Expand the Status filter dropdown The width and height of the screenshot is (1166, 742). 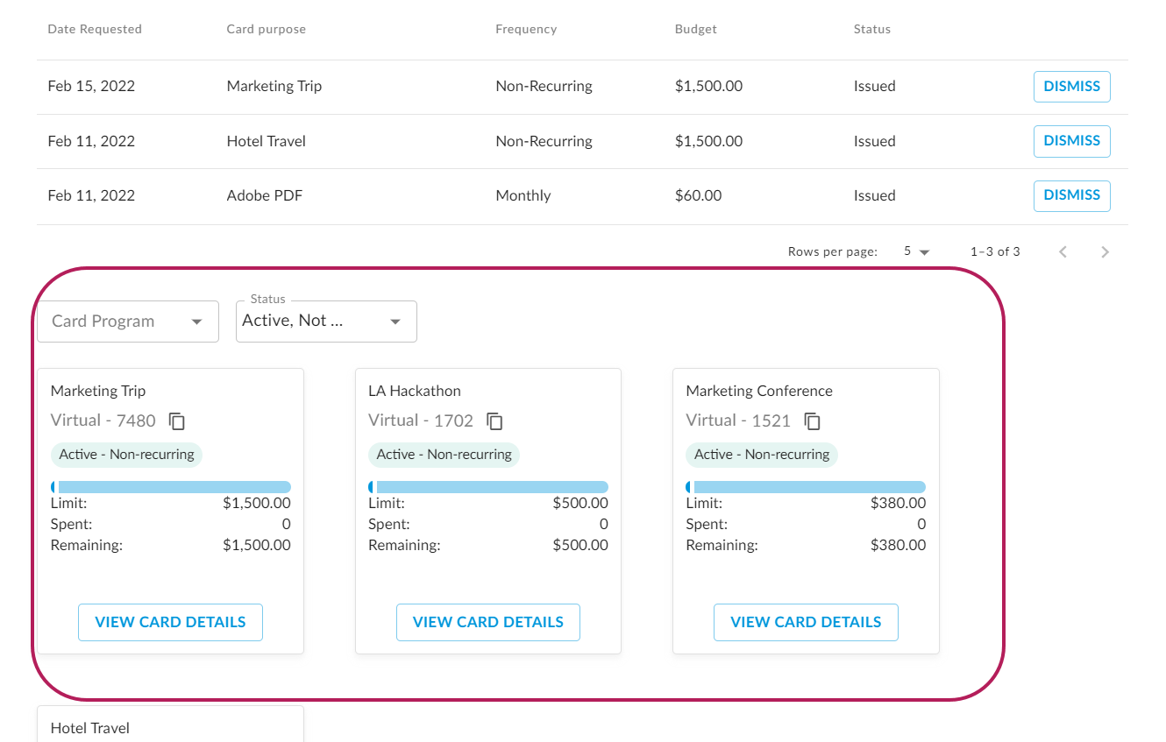[x=326, y=322]
